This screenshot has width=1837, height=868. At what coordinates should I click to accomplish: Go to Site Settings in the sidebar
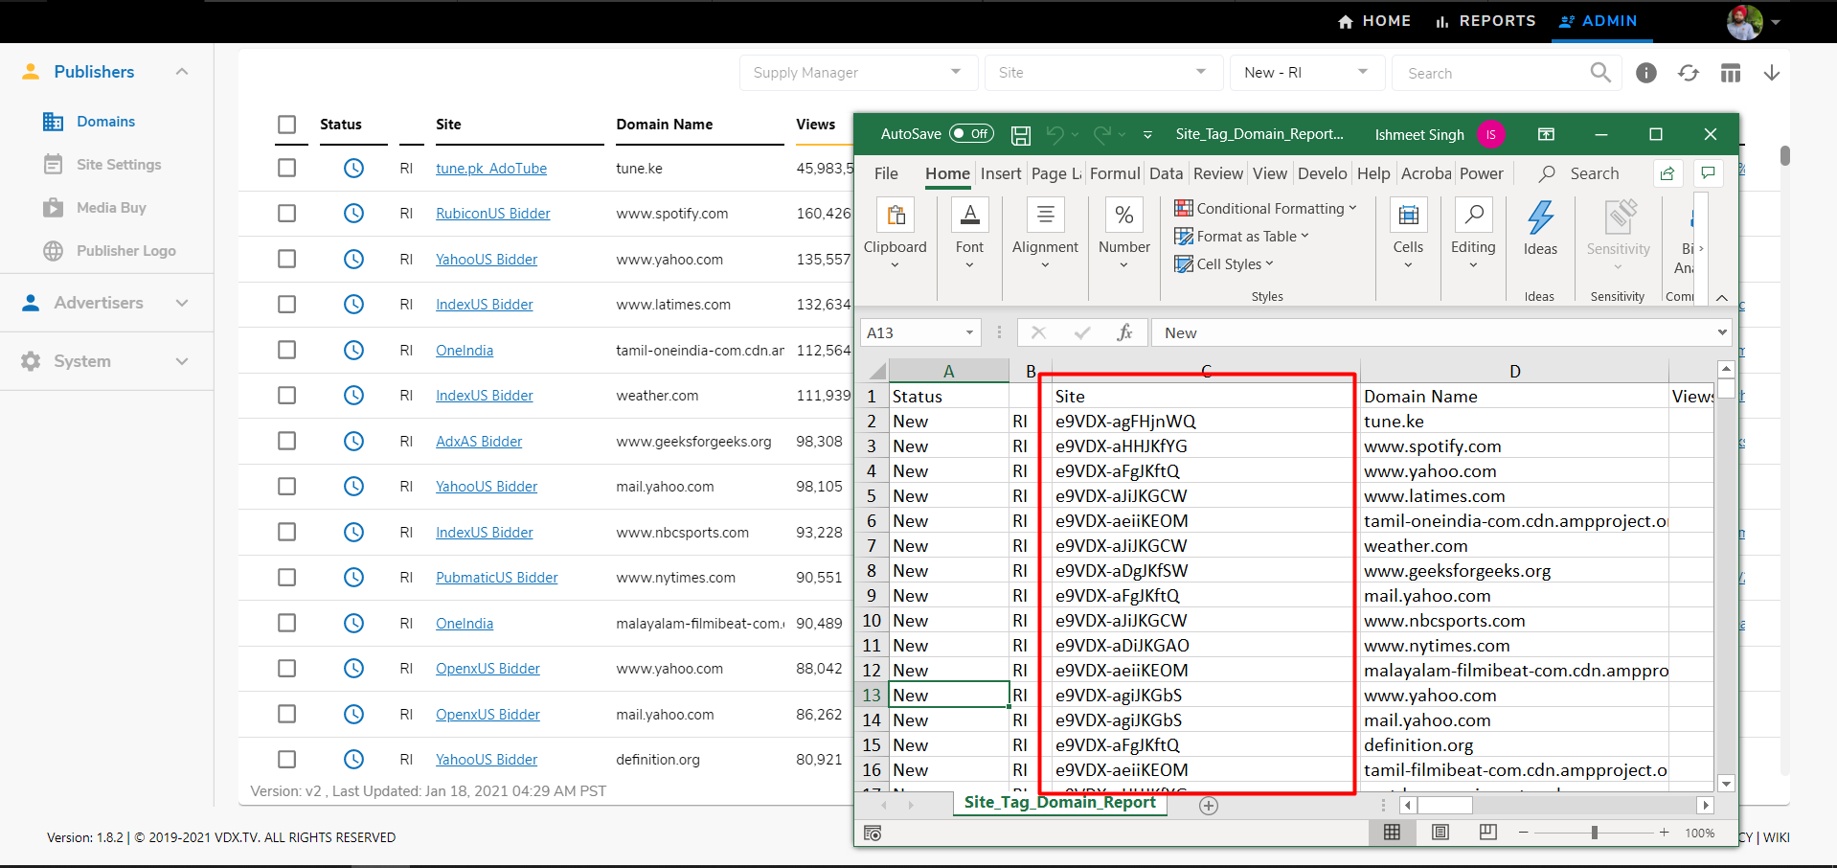[x=119, y=165]
